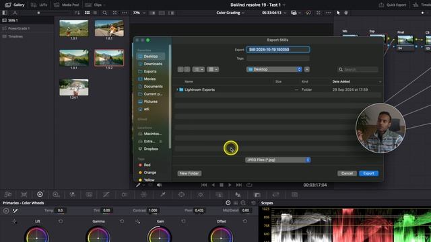Click the Cancel button in dialog
Image resolution: width=431 pixels, height=242 pixels.
point(347,173)
